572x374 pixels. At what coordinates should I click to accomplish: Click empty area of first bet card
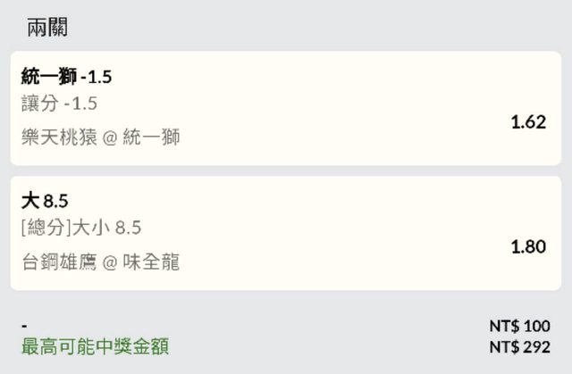coord(340,107)
